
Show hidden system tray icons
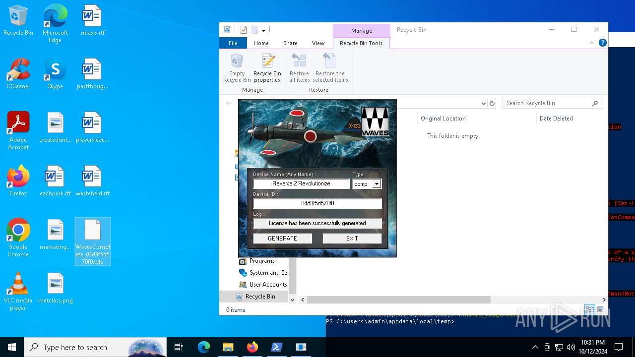coord(535,347)
